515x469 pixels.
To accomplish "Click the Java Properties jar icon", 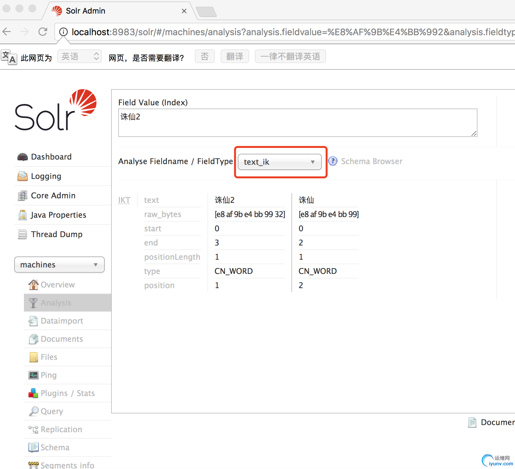I will coord(23,215).
